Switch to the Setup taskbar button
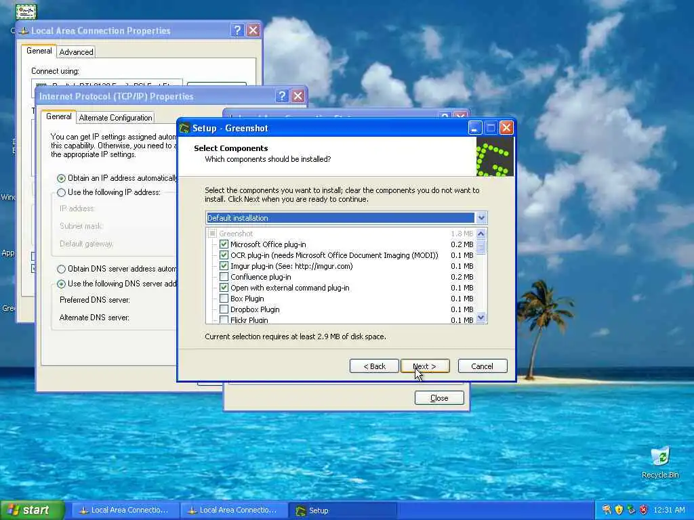Viewport: 694px width, 520px height. click(x=342, y=511)
